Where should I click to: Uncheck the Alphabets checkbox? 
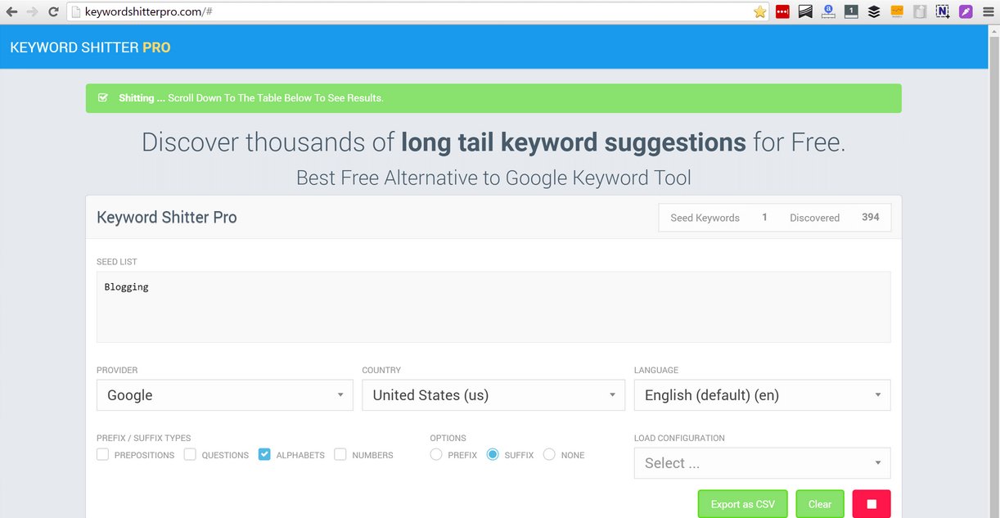tap(264, 454)
